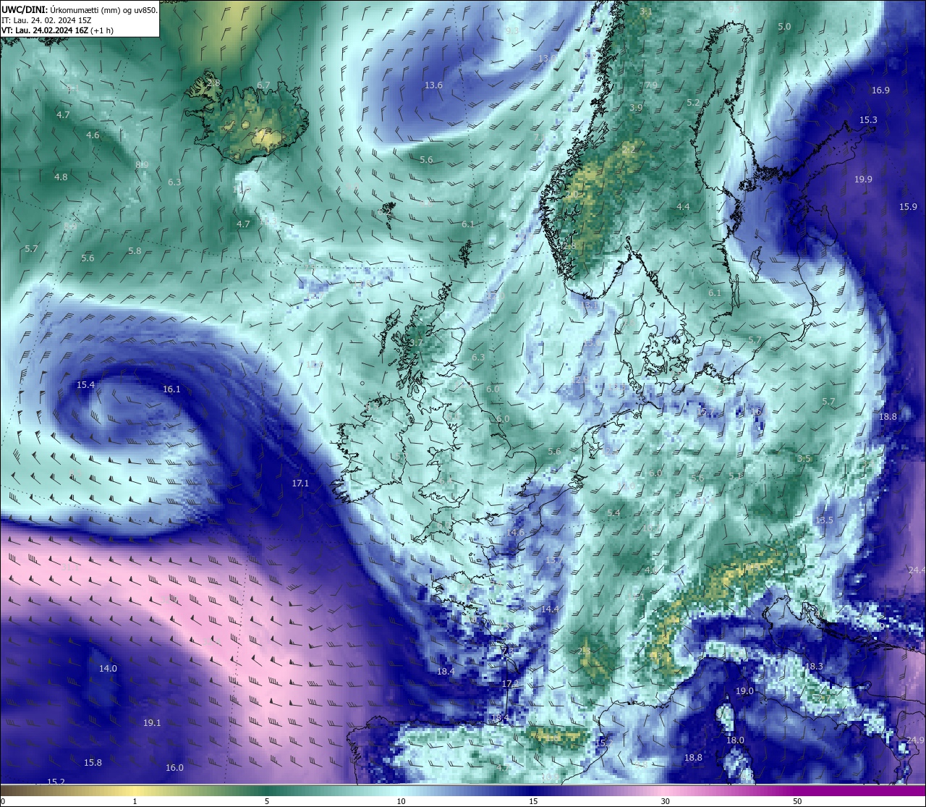Image resolution: width=926 pixels, height=807 pixels.
Task: Click the 5.0 map value
Action: 784,27
